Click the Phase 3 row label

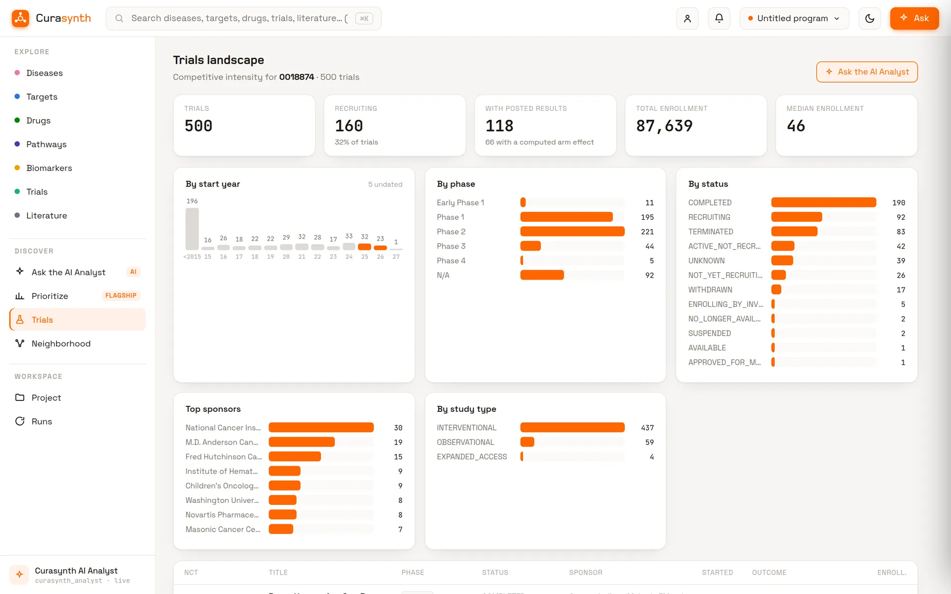[451, 246]
